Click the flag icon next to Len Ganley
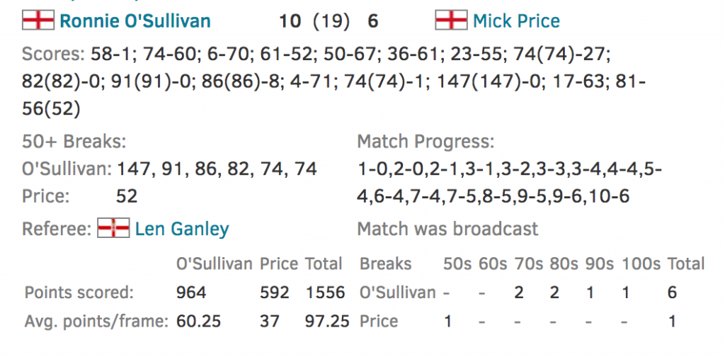The image size is (725, 357). click(x=113, y=228)
